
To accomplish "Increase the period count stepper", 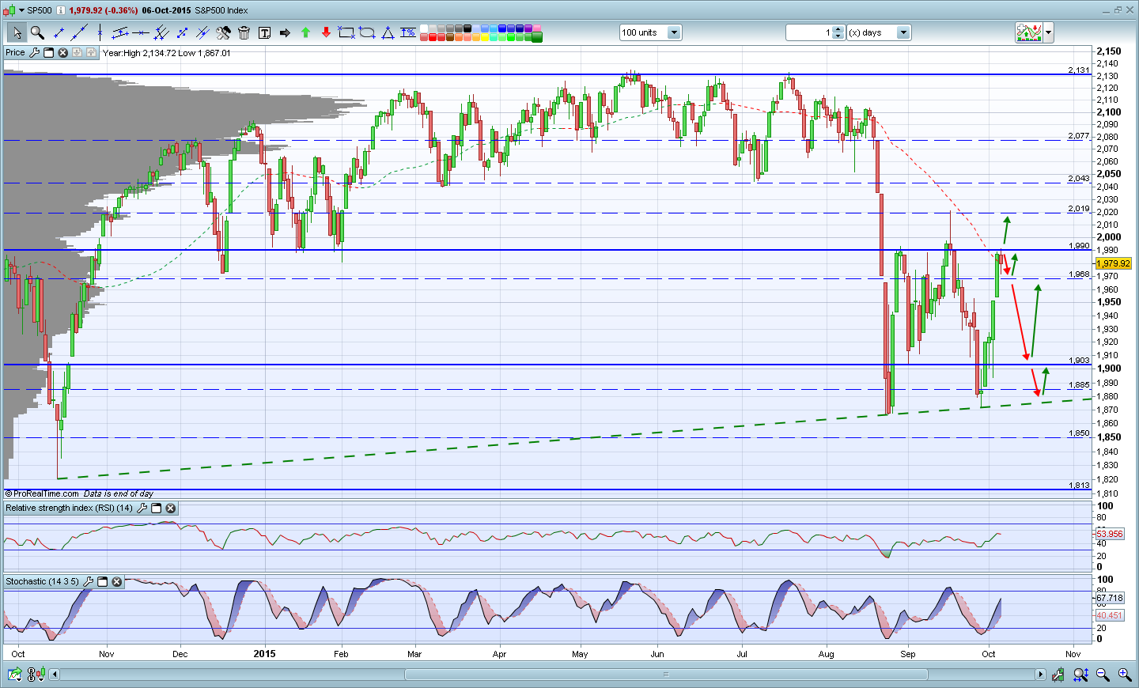I will (838, 29).
